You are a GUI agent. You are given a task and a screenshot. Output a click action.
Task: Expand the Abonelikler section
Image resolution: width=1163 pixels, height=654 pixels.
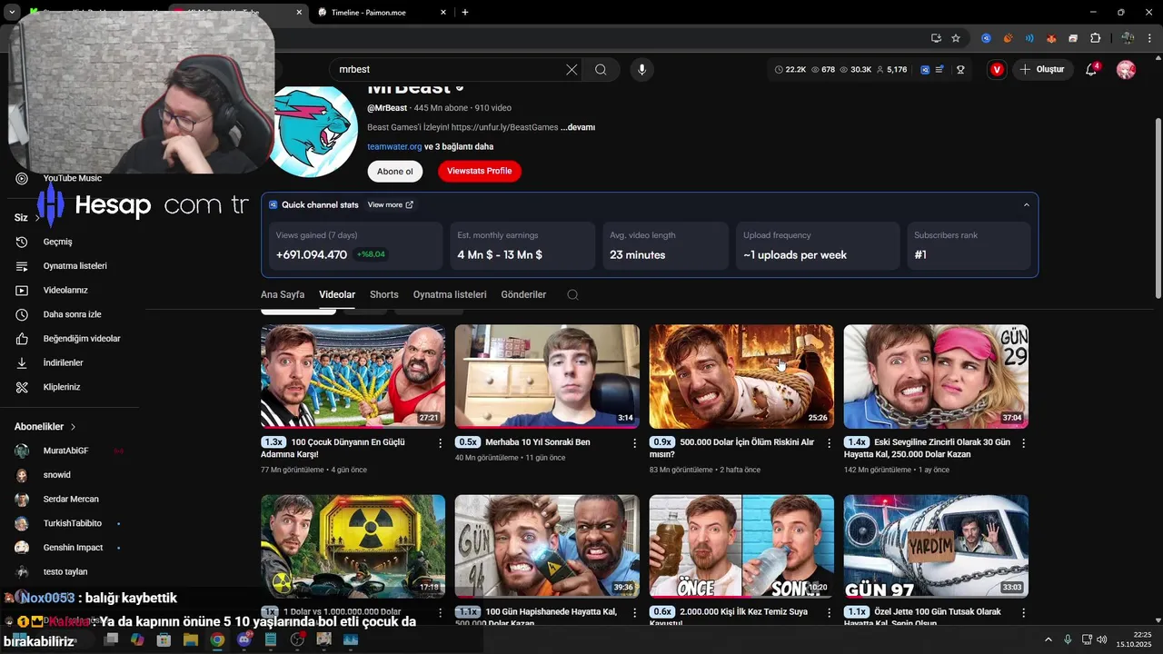pyautogui.click(x=45, y=427)
